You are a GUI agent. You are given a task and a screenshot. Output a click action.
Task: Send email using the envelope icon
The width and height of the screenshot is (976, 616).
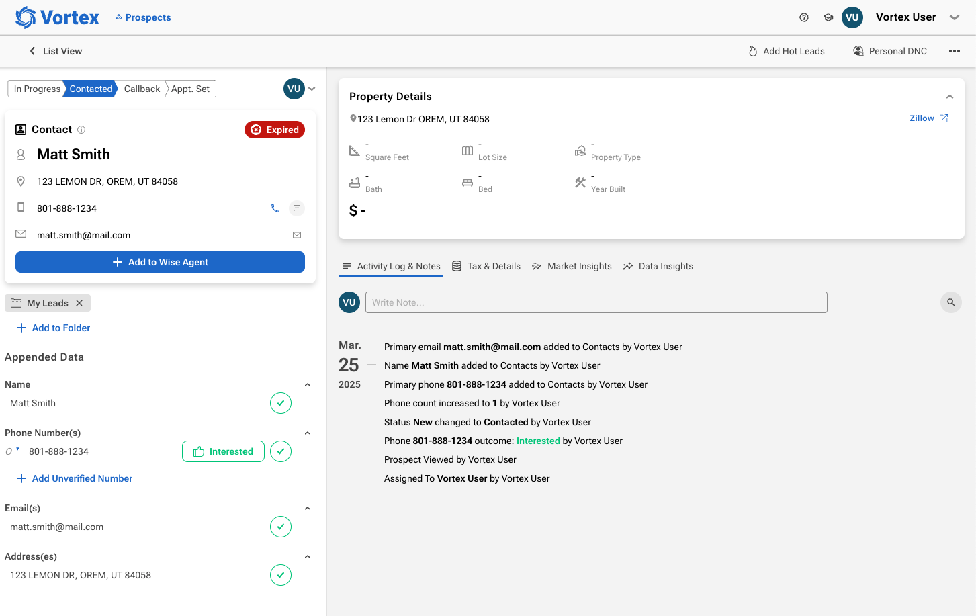297,235
